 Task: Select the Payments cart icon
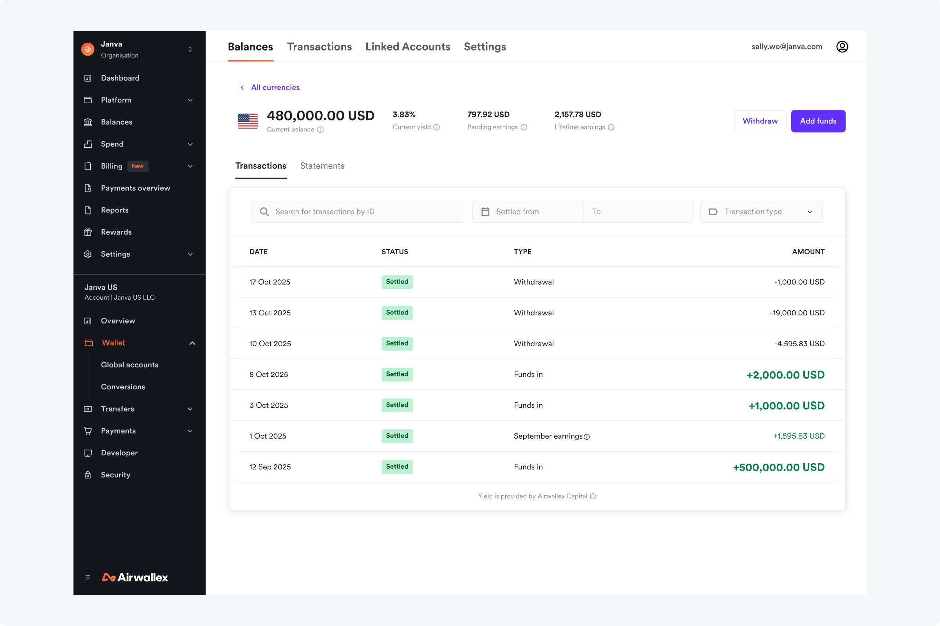[89, 431]
